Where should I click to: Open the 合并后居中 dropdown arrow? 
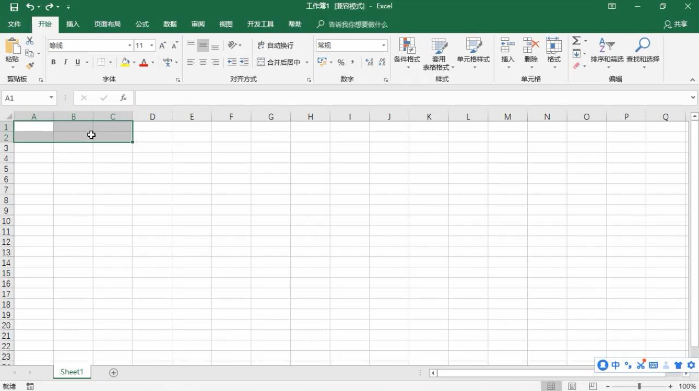click(307, 62)
